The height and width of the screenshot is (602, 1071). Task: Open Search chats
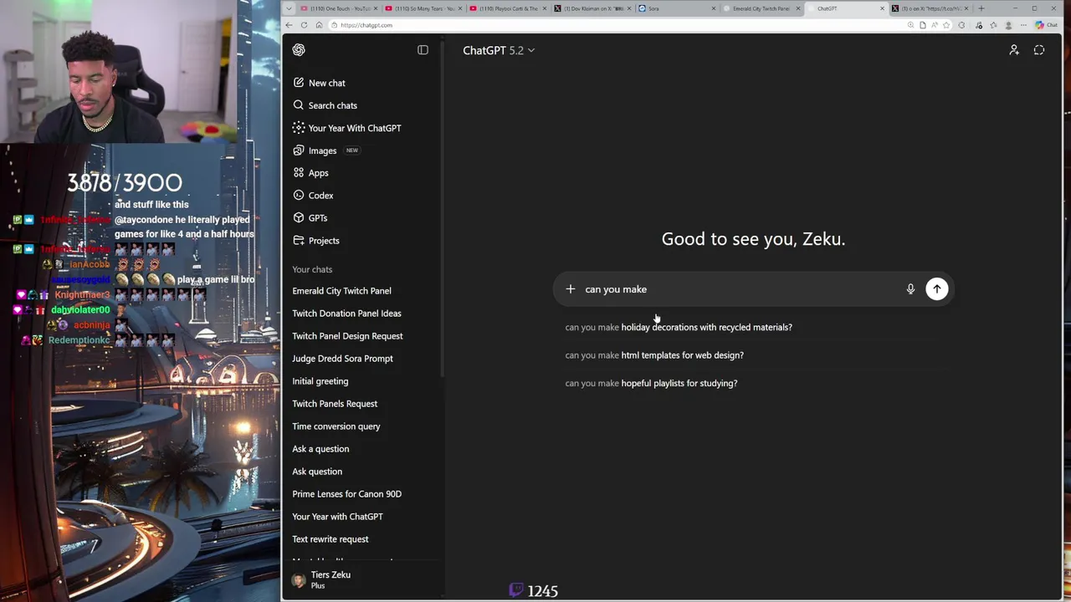click(x=325, y=105)
